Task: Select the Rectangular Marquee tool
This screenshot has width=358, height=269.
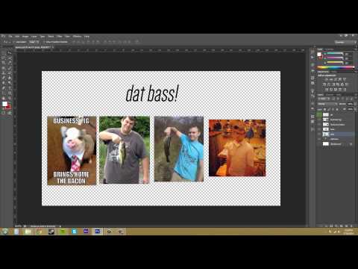Action: click(3, 52)
